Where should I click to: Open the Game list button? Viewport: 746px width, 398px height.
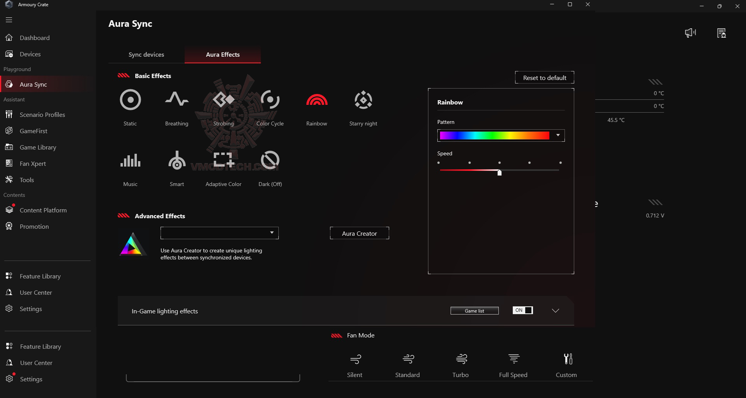pyautogui.click(x=475, y=311)
